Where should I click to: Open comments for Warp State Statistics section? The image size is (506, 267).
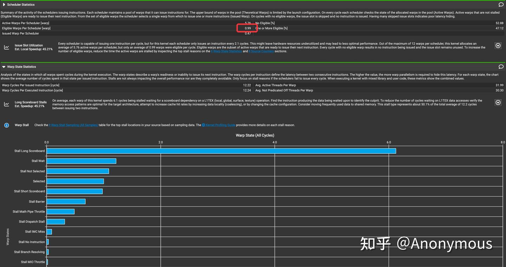pyautogui.click(x=501, y=66)
